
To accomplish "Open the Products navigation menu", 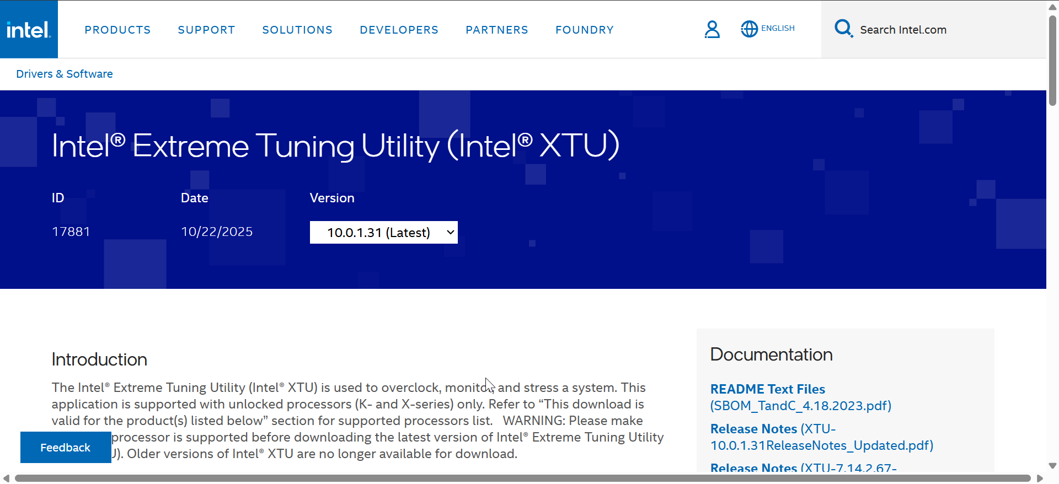I will [117, 30].
